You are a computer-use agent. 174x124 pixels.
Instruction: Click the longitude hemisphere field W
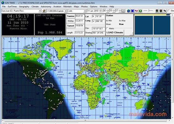click(x=93, y=21)
